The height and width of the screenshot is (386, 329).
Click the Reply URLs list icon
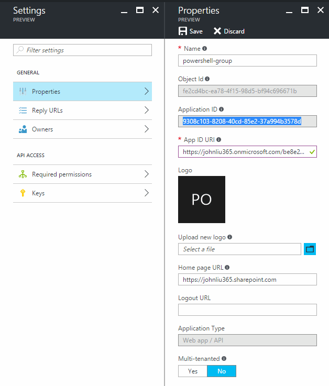pyautogui.click(x=23, y=111)
